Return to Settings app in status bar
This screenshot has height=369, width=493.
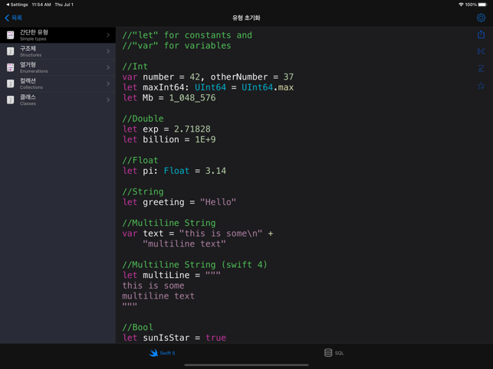click(x=17, y=5)
